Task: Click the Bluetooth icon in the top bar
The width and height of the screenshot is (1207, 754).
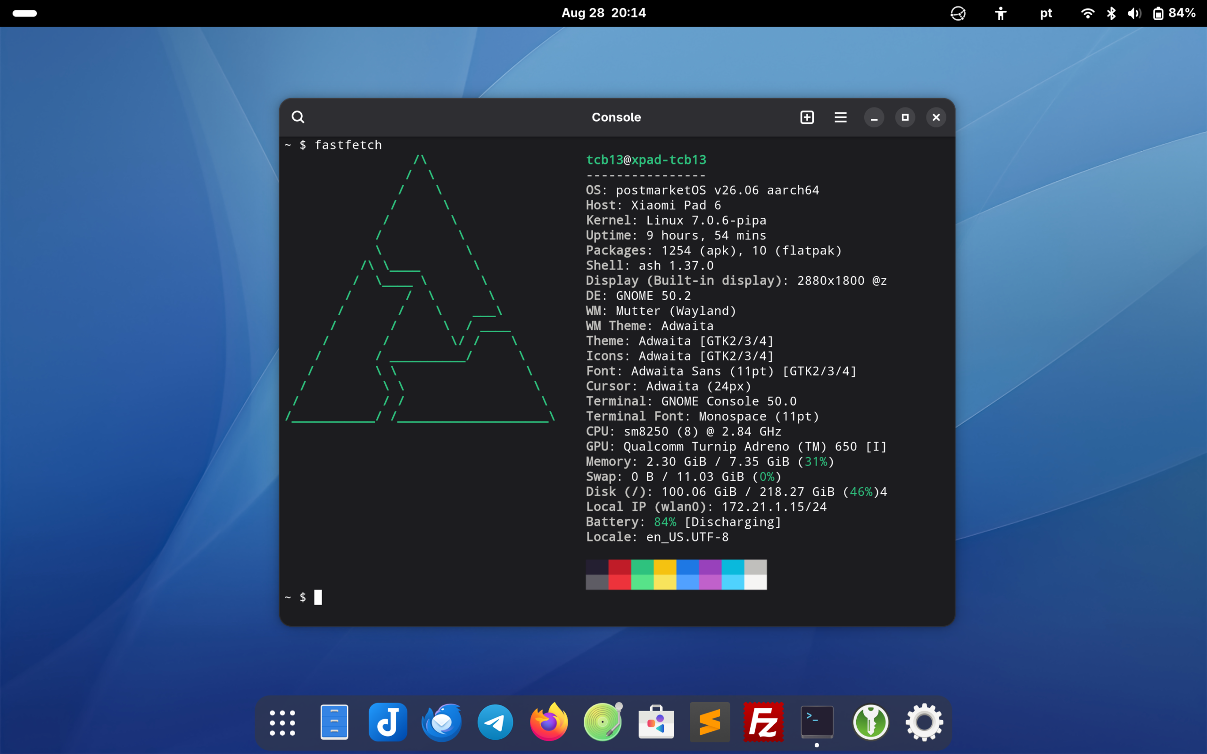Action: coord(1111,14)
